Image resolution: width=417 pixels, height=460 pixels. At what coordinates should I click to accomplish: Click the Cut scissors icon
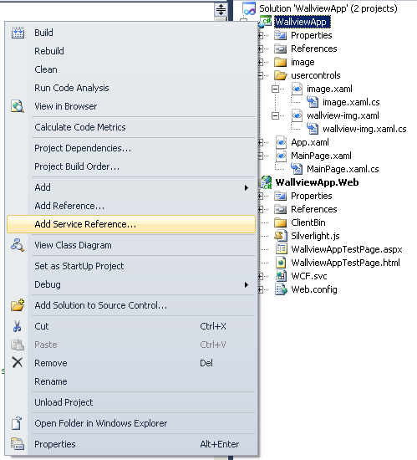click(18, 326)
